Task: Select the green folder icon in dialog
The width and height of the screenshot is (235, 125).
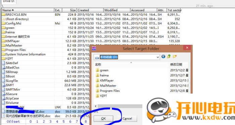Action: pyautogui.click(x=97, y=70)
